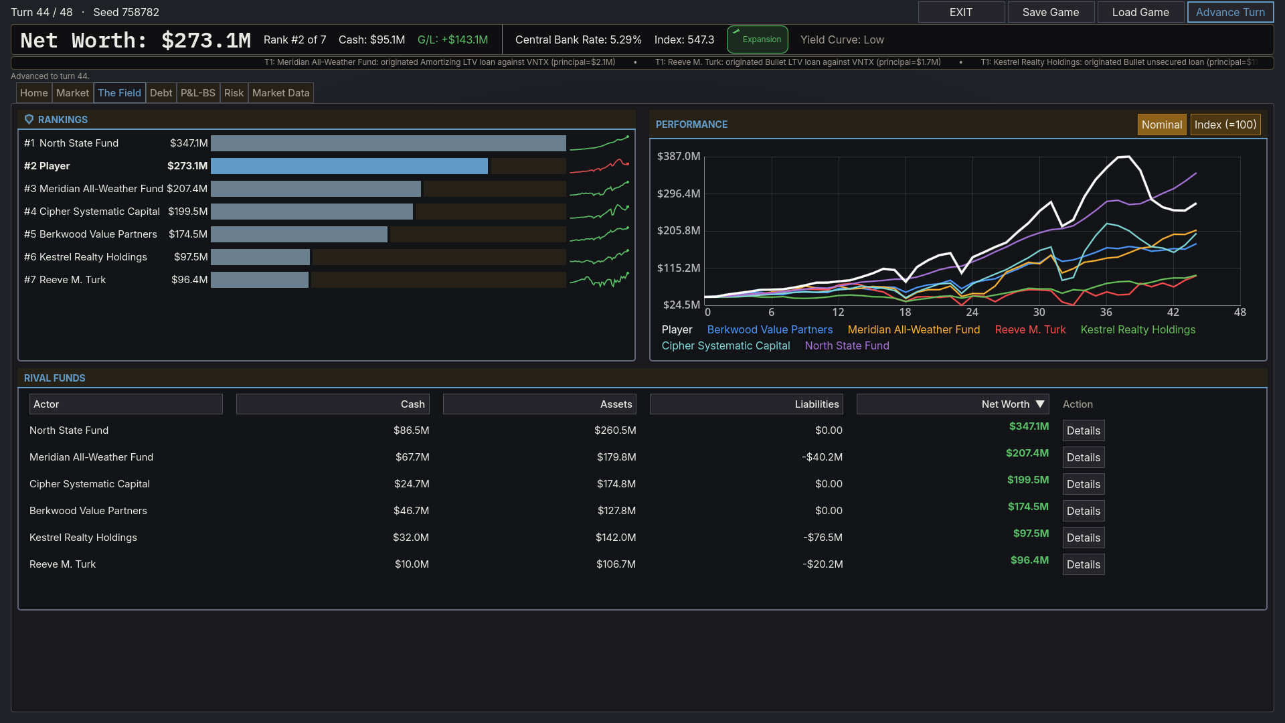The height and width of the screenshot is (723, 1285).
Task: Open the P&L-BS tab
Action: 198,93
